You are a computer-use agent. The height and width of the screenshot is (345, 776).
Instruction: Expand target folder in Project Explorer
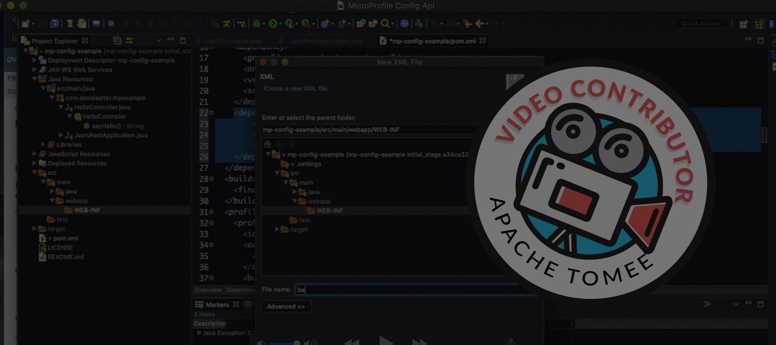point(35,229)
